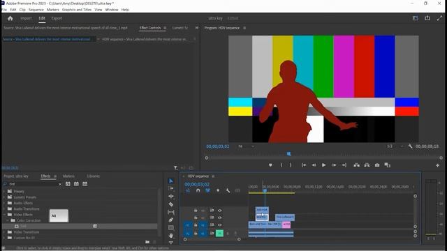Click the Lift button
Viewport: 447px width, 251px height.
(x=356, y=165)
